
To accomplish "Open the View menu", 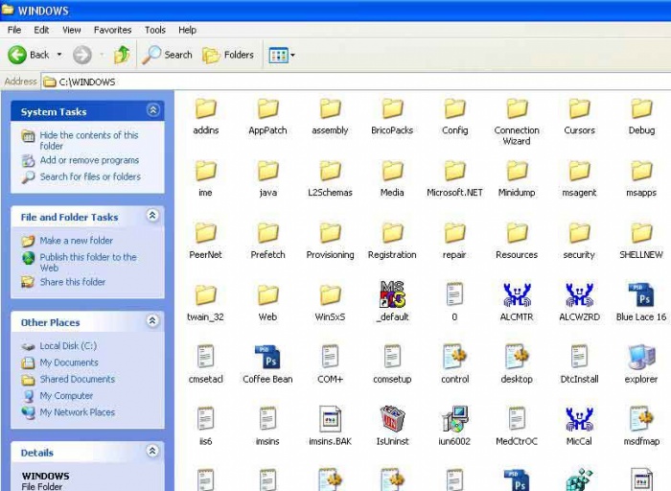I will [72, 30].
